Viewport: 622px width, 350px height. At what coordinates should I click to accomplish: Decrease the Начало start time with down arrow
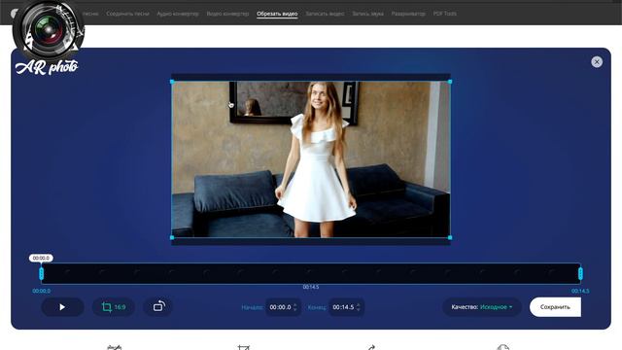coord(294,309)
